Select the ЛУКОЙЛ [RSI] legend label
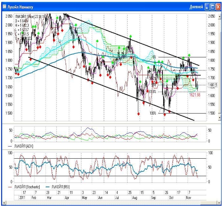Viewport: 223px width, 206px height. coord(61,187)
